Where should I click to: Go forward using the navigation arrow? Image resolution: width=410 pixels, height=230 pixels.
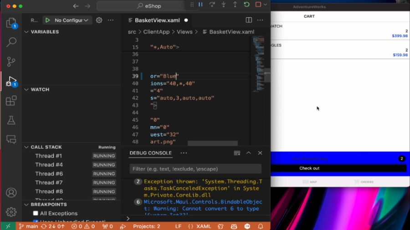[x=87, y=6]
